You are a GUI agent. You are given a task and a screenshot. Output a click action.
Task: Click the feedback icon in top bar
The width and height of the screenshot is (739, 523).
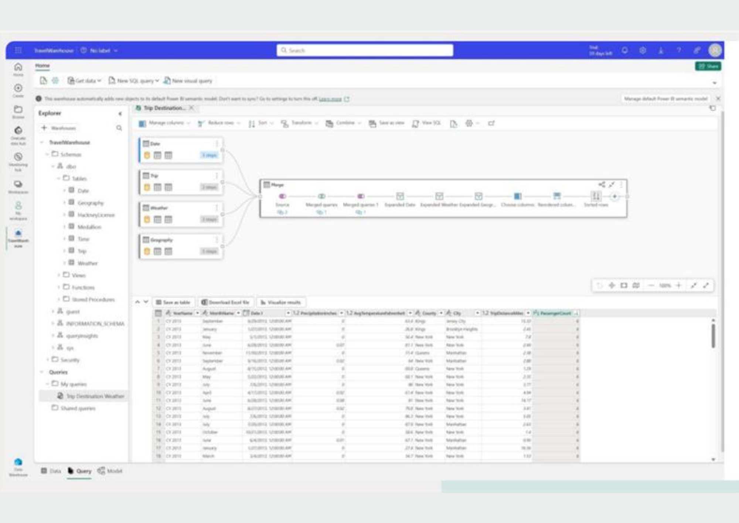point(697,50)
